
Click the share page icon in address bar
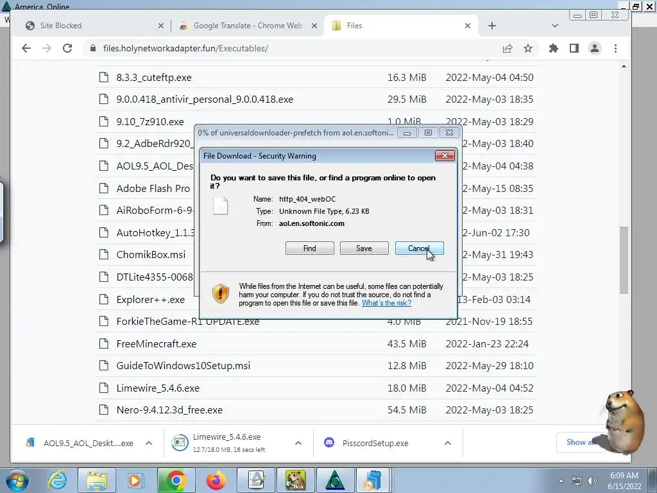click(x=508, y=48)
